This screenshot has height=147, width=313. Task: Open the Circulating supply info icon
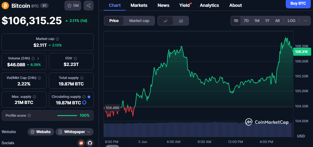[84, 97]
